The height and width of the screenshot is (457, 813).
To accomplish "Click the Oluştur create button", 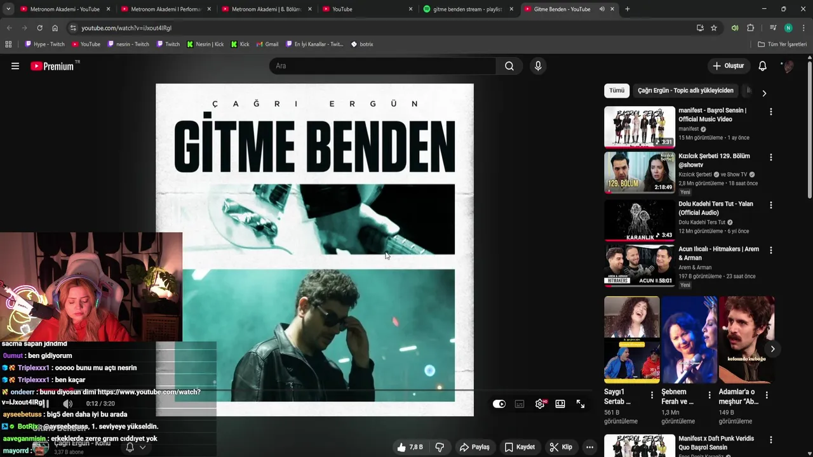I will [x=728, y=66].
